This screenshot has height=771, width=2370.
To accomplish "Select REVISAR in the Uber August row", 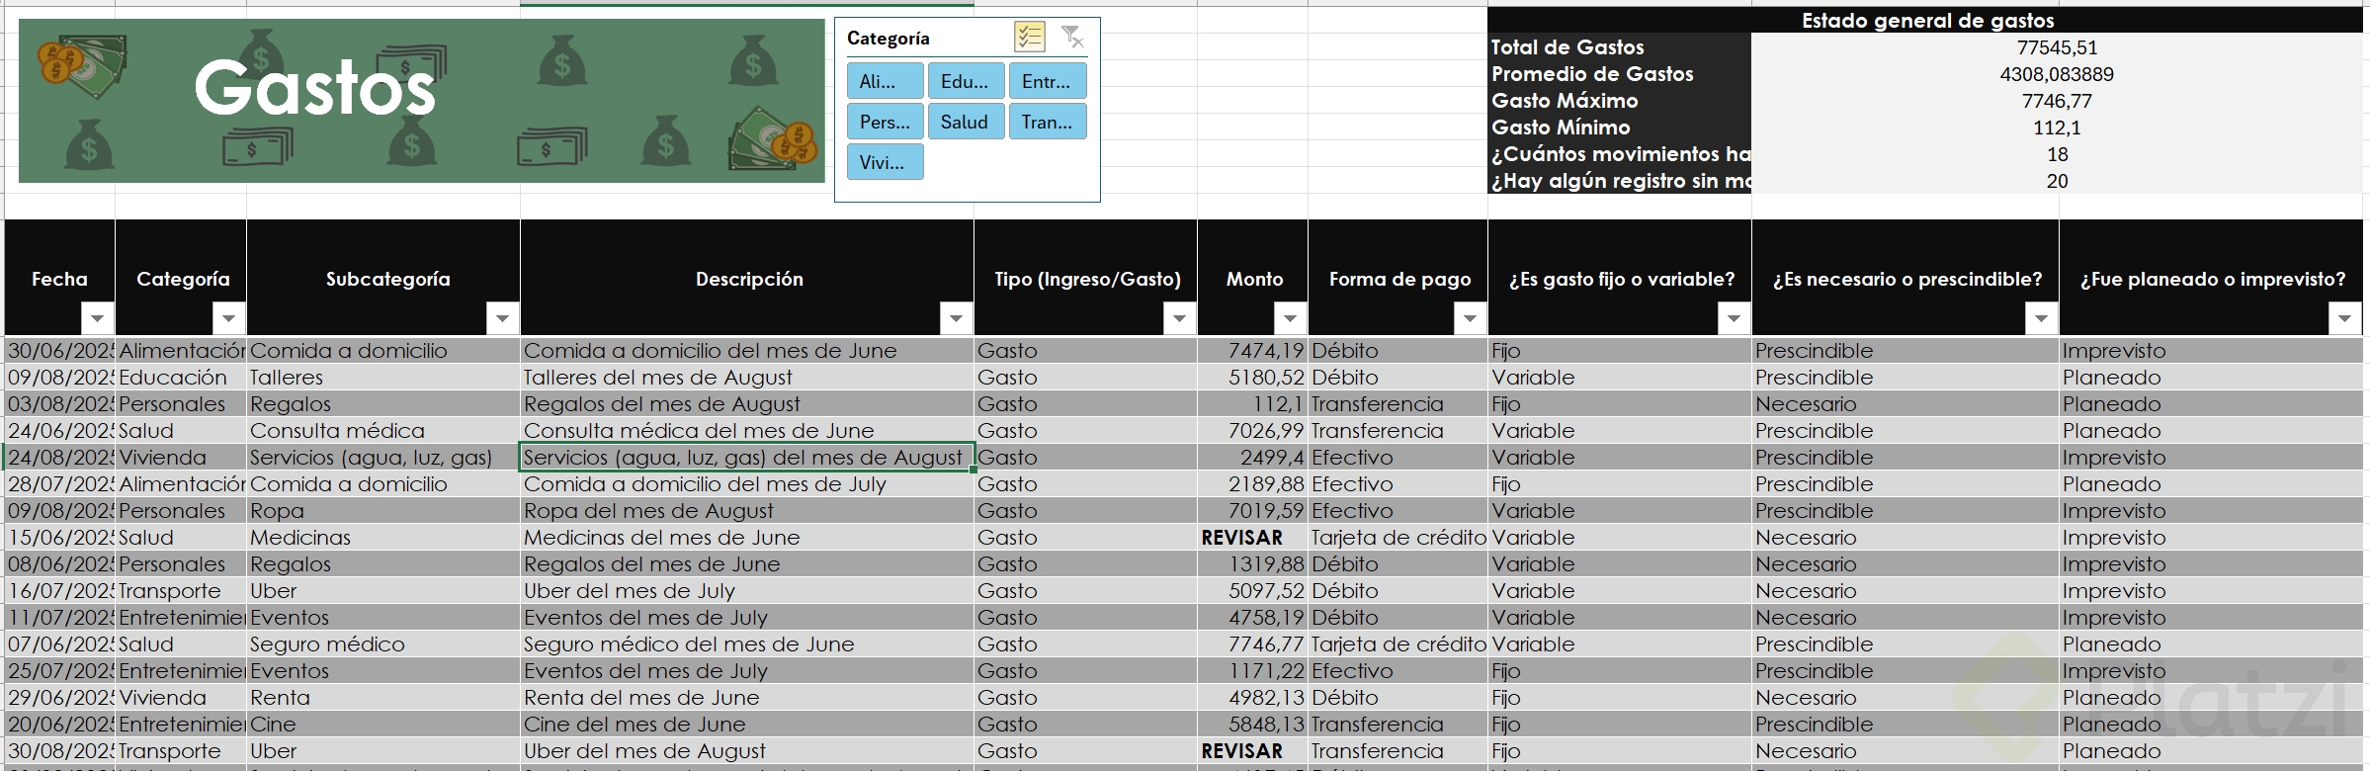I will pos(1253,750).
